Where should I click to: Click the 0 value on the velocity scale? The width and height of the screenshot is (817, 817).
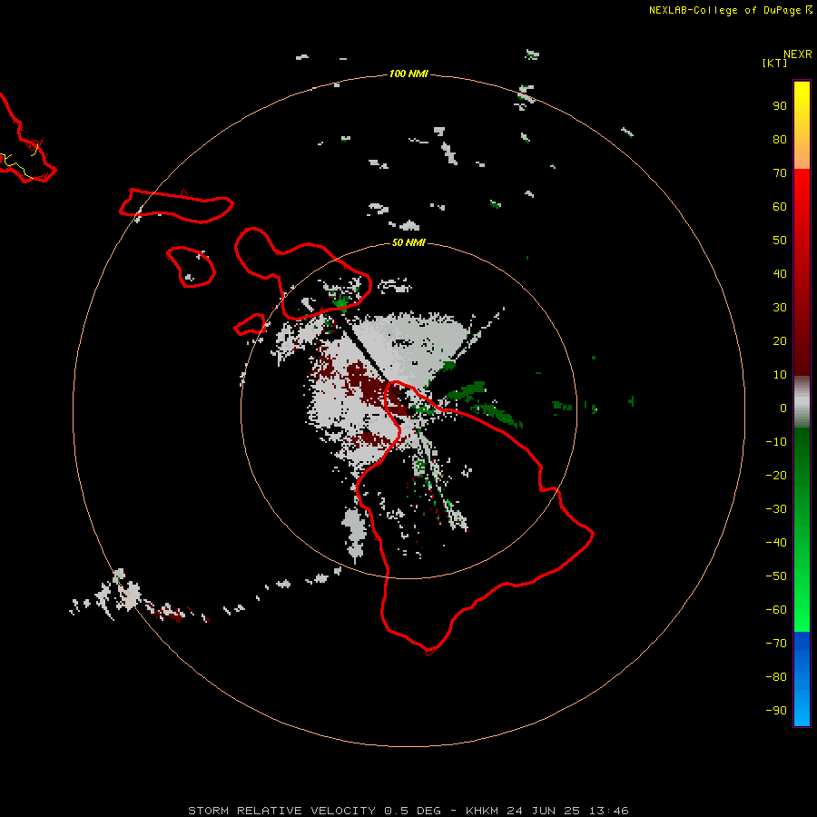coord(783,408)
